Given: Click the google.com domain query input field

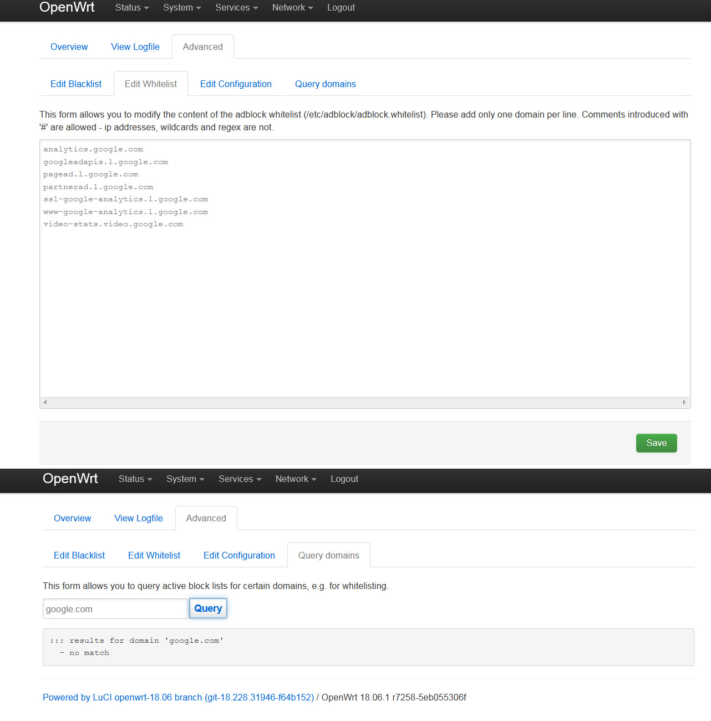Looking at the screenshot, I should 115,609.
